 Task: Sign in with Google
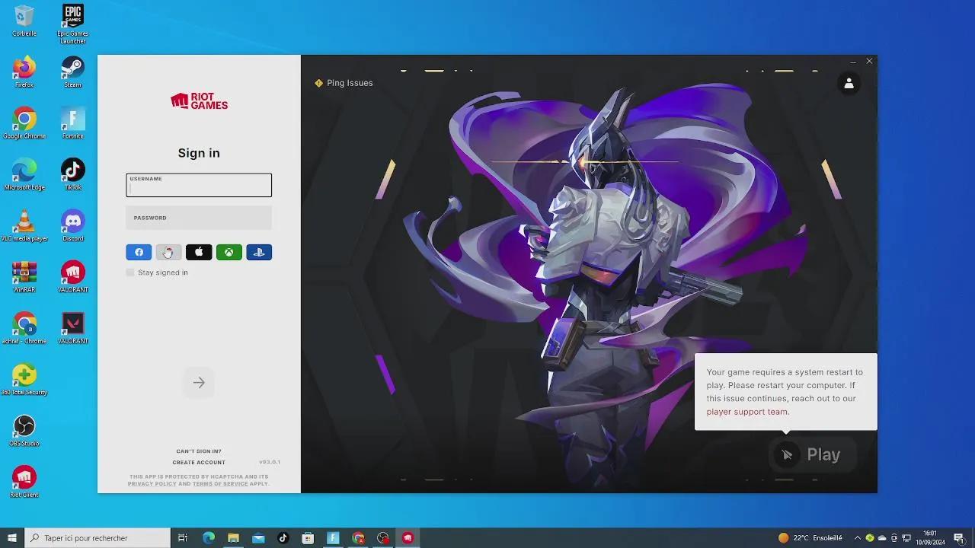(x=169, y=252)
